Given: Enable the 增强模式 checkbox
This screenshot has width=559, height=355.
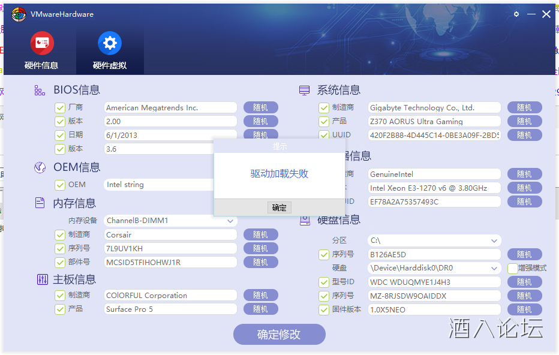Looking at the screenshot, I should 513,269.
